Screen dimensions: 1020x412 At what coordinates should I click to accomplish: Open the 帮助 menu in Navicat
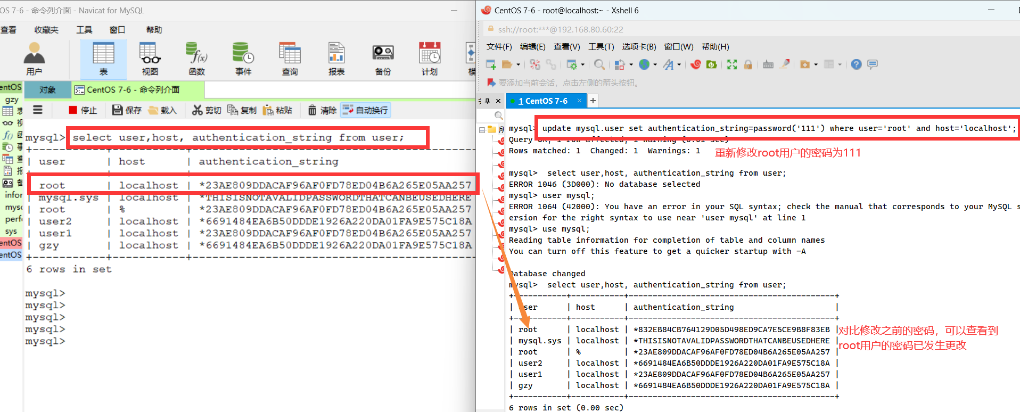pyautogui.click(x=154, y=30)
